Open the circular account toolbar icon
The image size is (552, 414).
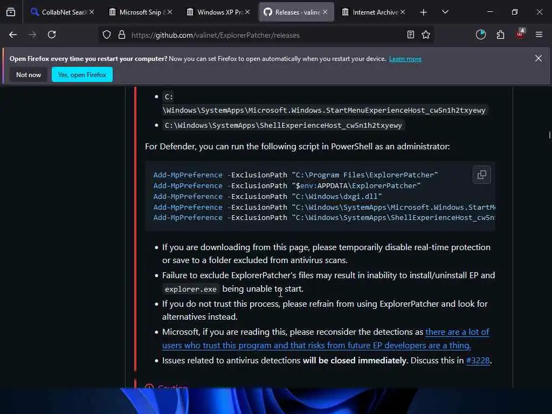click(481, 34)
